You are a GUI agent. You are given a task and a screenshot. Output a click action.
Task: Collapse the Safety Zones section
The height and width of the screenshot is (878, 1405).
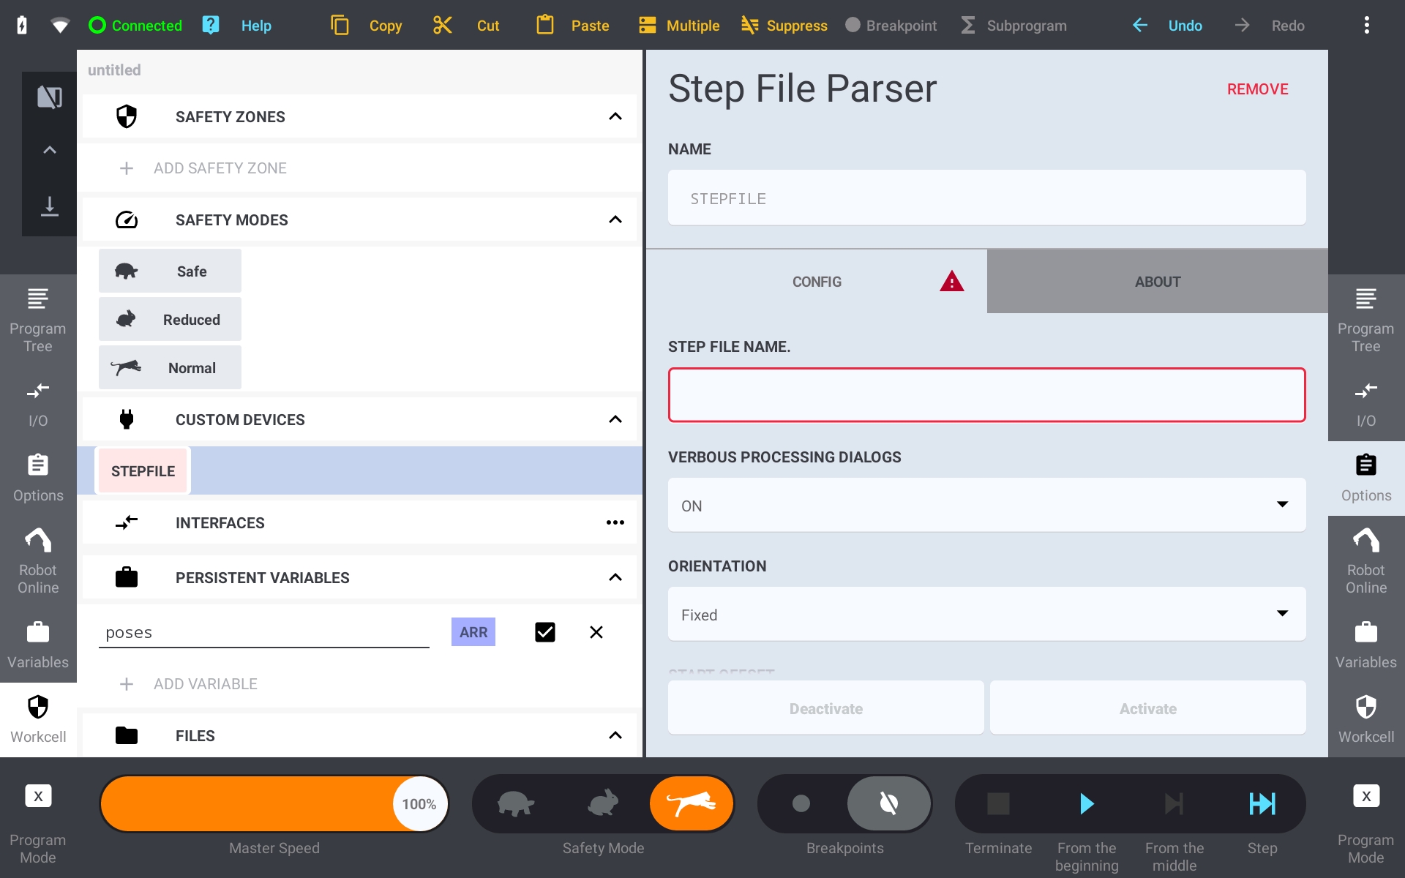click(615, 117)
